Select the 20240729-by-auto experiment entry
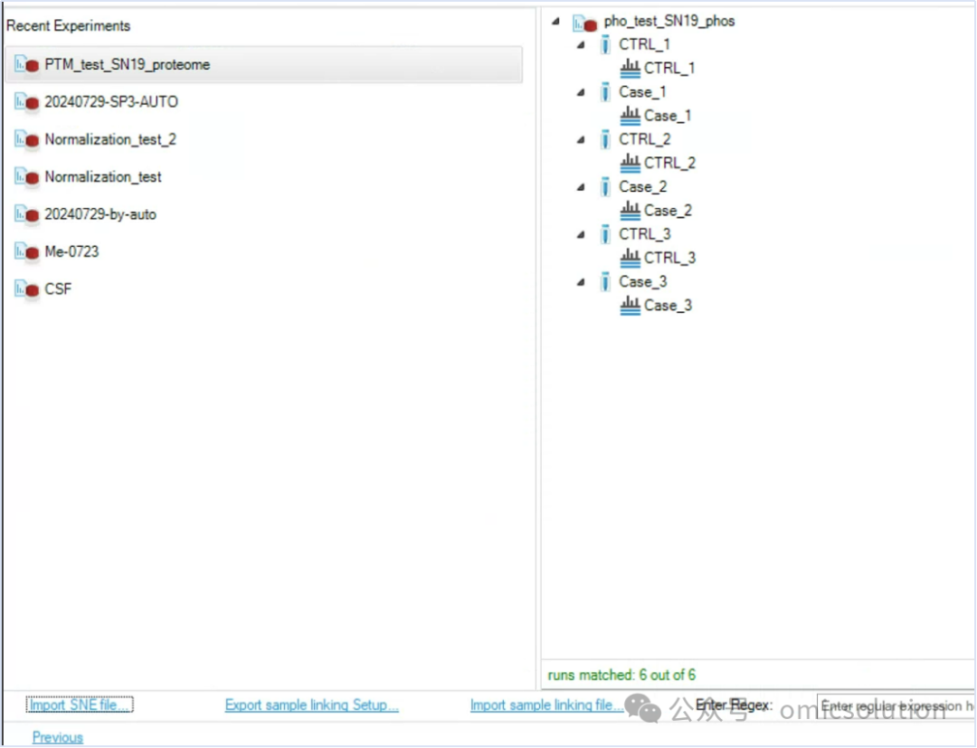This screenshot has height=748, width=977. (x=100, y=214)
